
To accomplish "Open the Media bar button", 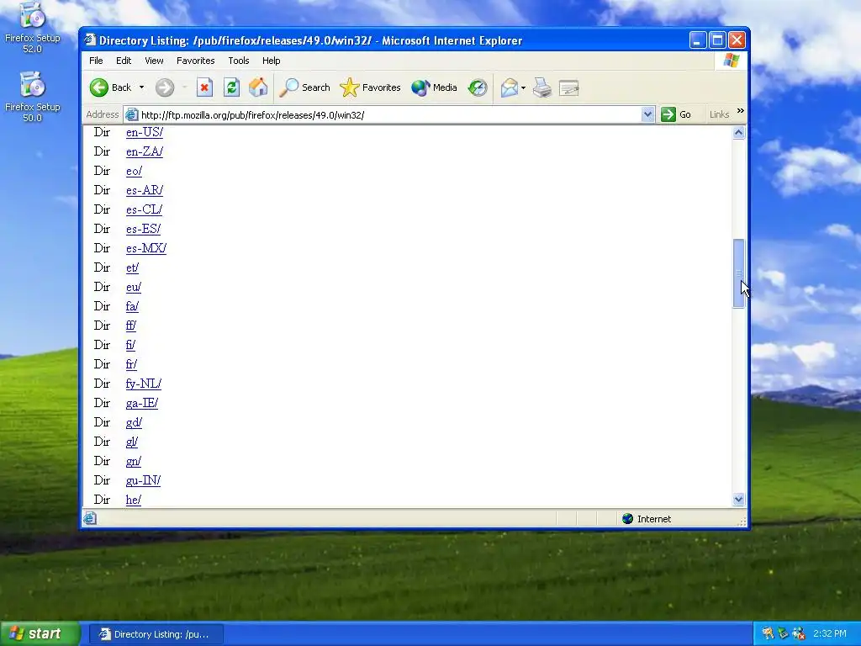I will [435, 87].
